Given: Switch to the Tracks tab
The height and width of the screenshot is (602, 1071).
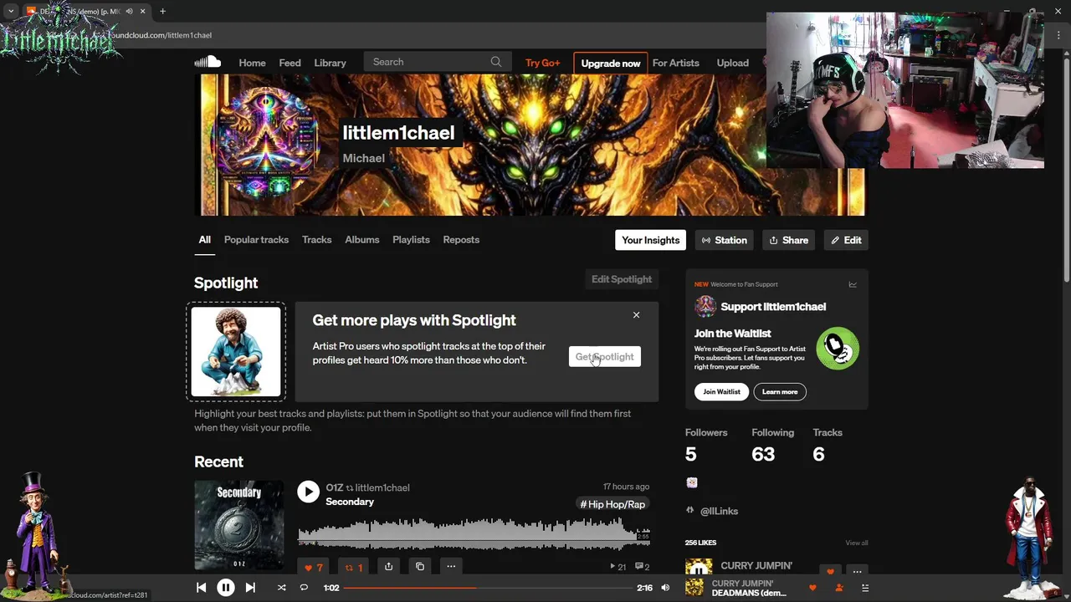Looking at the screenshot, I should click(316, 240).
